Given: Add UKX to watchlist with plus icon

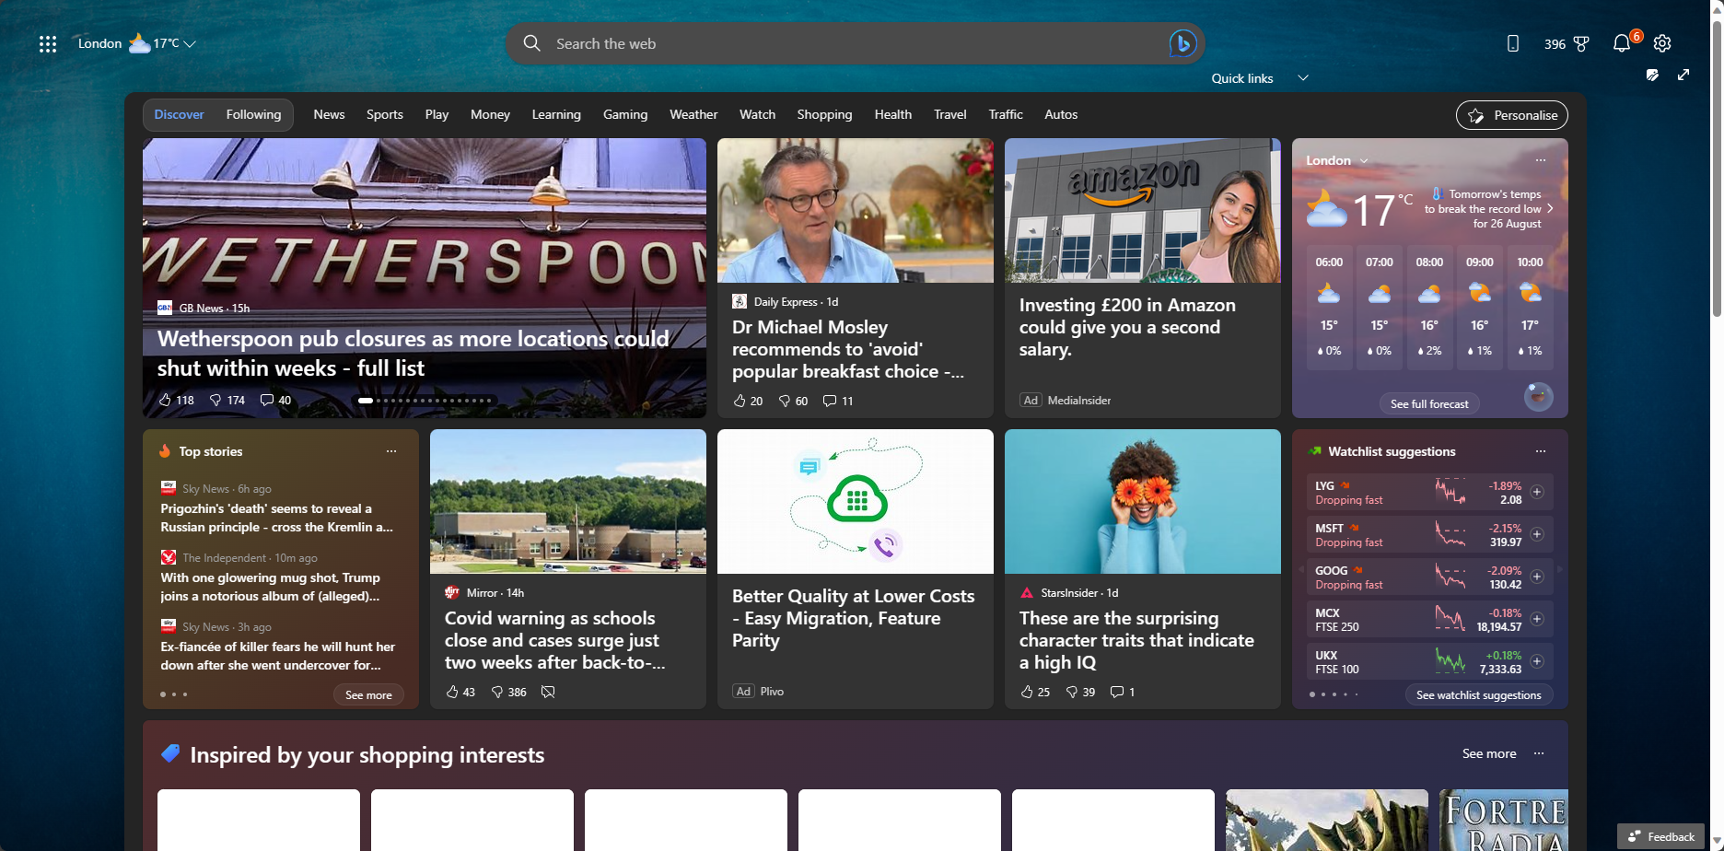Looking at the screenshot, I should (1537, 661).
